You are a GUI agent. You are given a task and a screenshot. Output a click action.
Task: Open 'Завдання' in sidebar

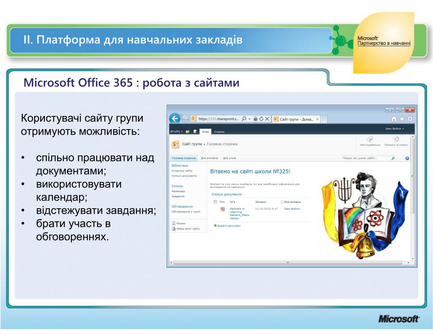click(x=178, y=196)
